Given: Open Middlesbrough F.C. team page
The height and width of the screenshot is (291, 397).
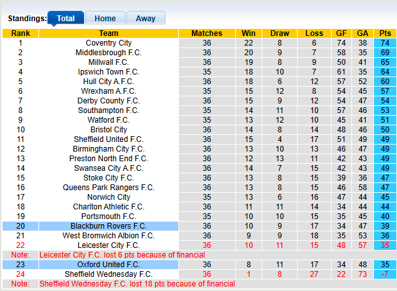Looking at the screenshot, I should [x=108, y=53].
